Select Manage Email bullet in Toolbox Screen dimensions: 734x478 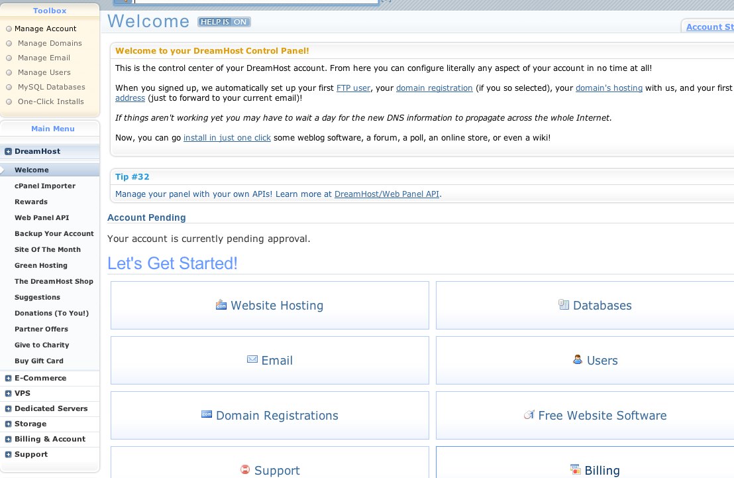tap(9, 58)
